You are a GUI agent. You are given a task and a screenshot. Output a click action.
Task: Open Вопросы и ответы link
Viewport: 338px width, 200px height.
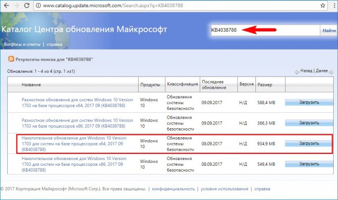pyautogui.click(x=22, y=44)
